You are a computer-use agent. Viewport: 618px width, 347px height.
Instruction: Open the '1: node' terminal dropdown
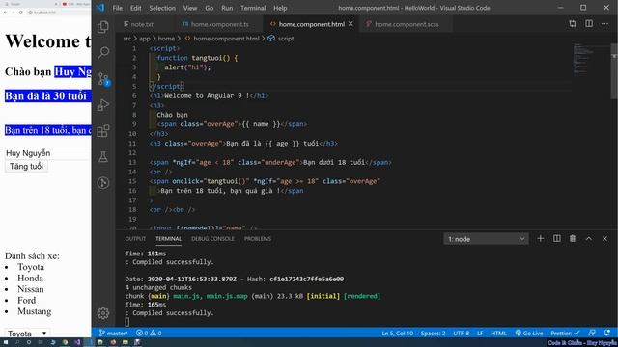[x=486, y=239]
